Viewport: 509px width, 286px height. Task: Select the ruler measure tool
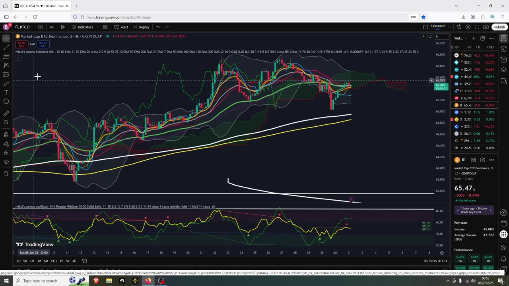point(6,113)
